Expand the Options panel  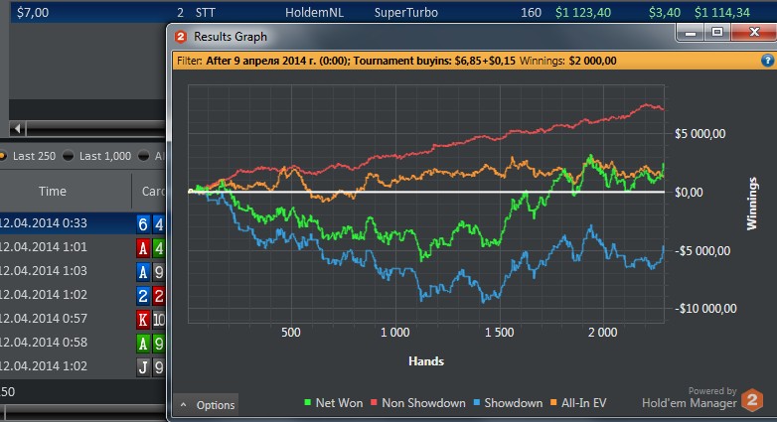[206, 405]
